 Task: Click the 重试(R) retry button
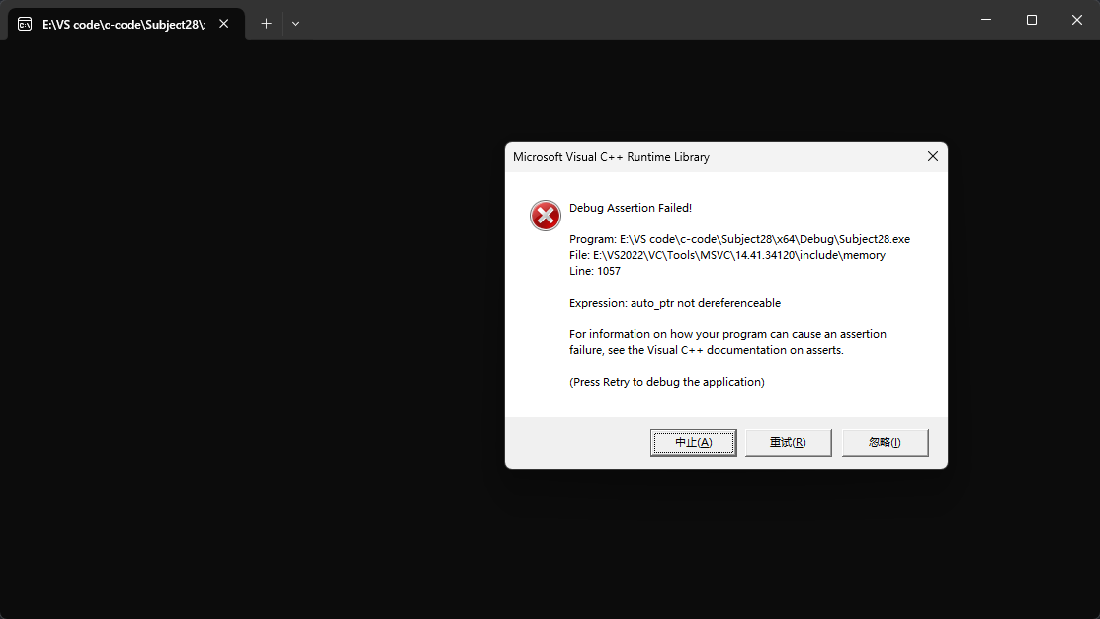pos(788,442)
